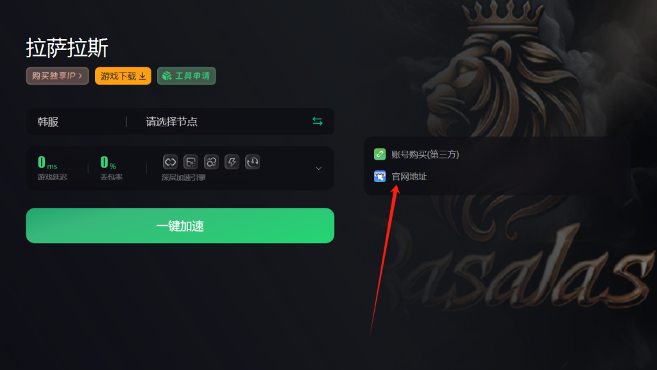Click the blue www 官网地址 icon
This screenshot has height=370, width=657.
click(x=380, y=176)
